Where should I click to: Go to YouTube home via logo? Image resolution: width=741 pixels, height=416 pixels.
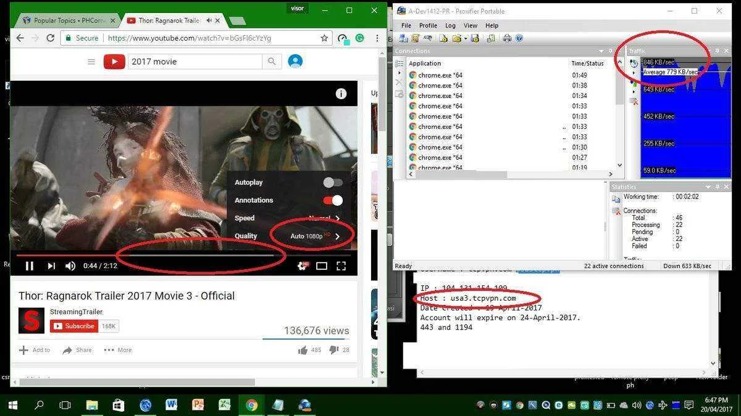click(114, 62)
